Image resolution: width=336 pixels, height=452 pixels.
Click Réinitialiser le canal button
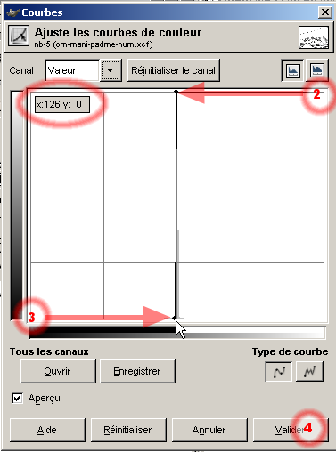pos(174,70)
